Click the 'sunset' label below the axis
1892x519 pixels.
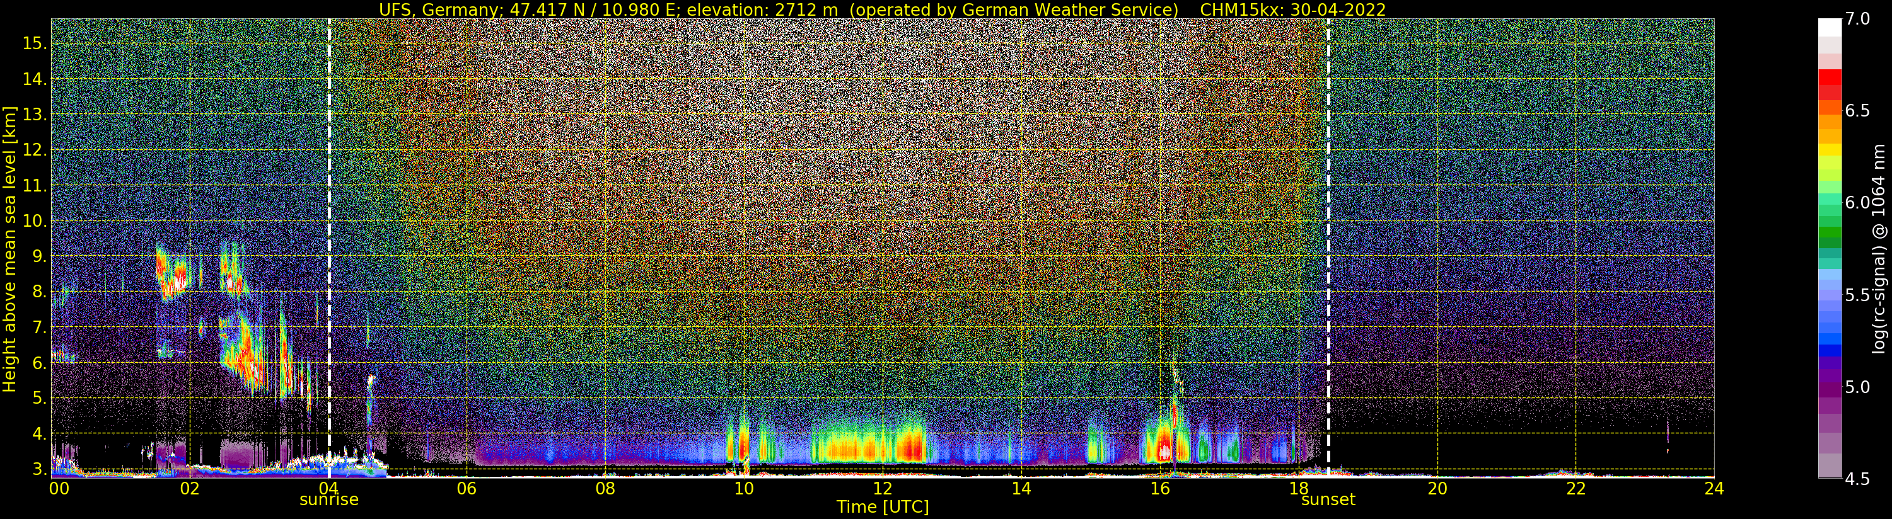click(1328, 500)
